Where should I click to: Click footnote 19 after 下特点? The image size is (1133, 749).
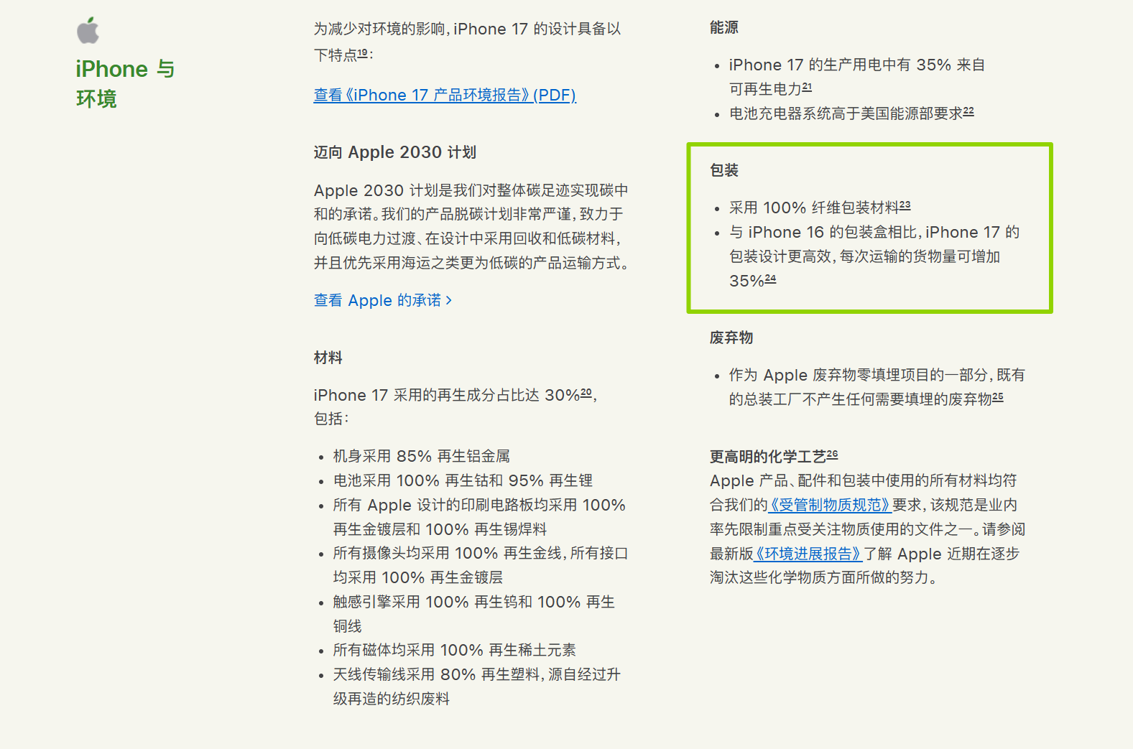coord(363,53)
